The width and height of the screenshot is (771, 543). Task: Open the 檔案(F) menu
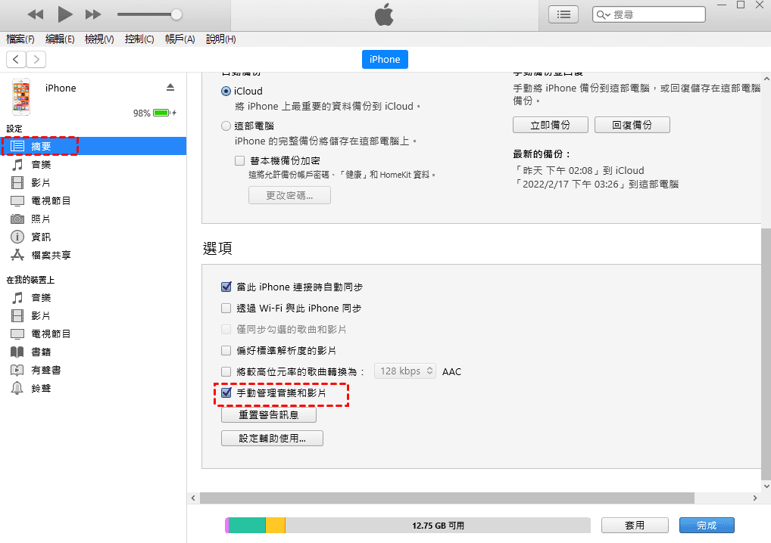coord(20,39)
